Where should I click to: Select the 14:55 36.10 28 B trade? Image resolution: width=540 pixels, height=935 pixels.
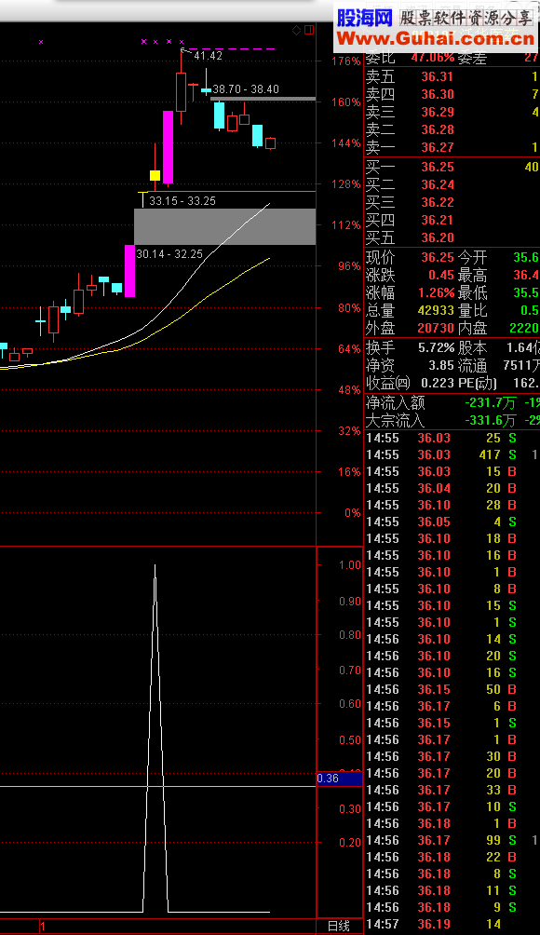[x=452, y=505]
